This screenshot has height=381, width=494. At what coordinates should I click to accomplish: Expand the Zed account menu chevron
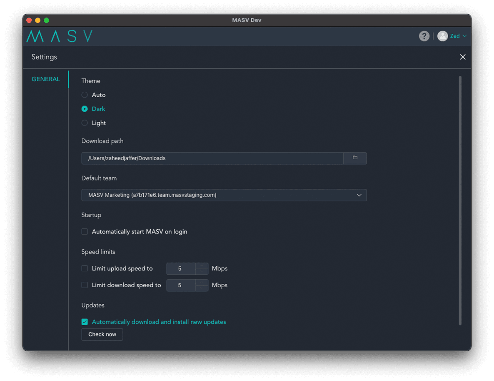pyautogui.click(x=464, y=36)
